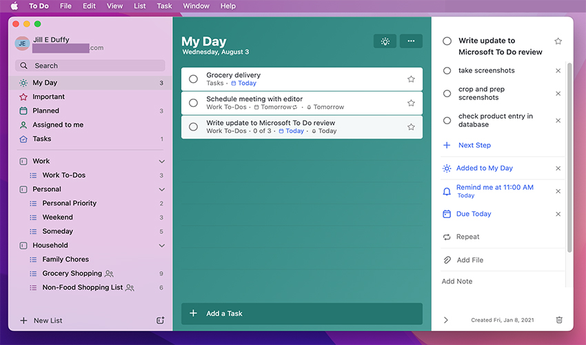Open the Apple menu
The height and width of the screenshot is (345, 586).
pyautogui.click(x=14, y=6)
